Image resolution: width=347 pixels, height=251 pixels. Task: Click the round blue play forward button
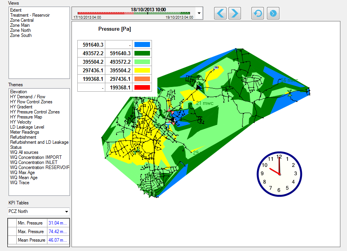coord(273,13)
